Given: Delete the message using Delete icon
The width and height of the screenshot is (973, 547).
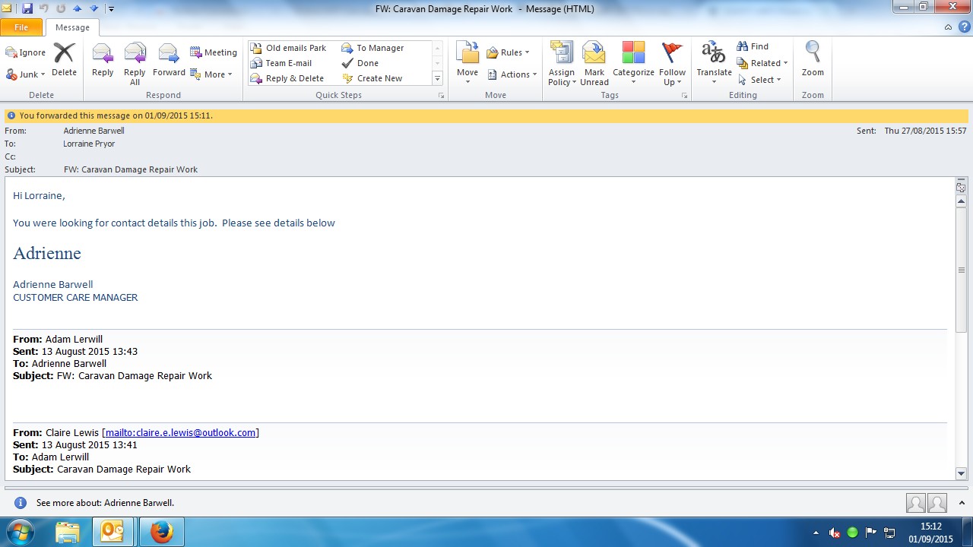Looking at the screenshot, I should click(x=64, y=60).
